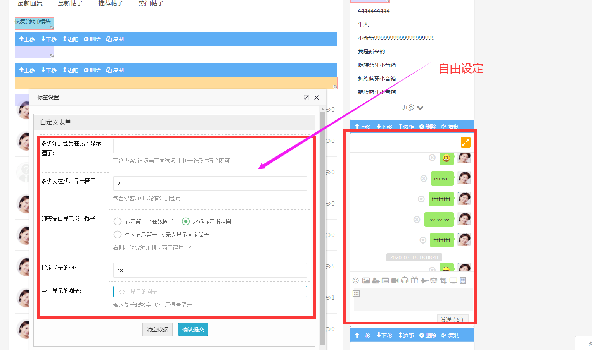Select '有人显示第一个,无人显示固定圈子' radio option
The height and width of the screenshot is (350, 592).
(118, 235)
